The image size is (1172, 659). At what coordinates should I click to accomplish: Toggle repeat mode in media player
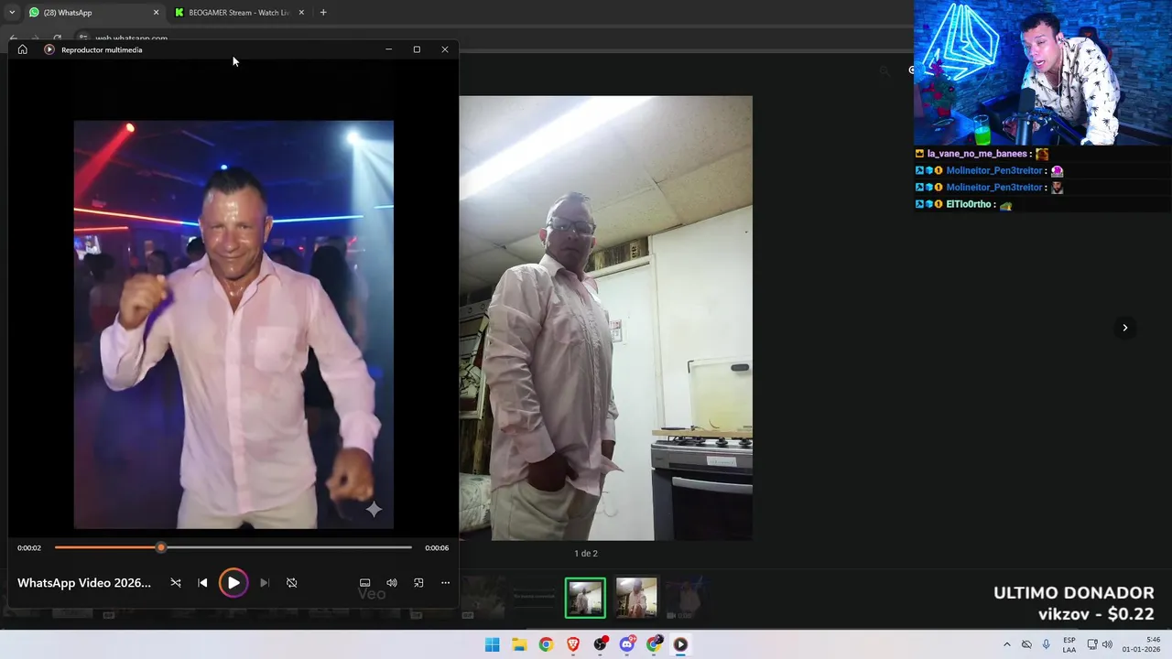pos(291,583)
